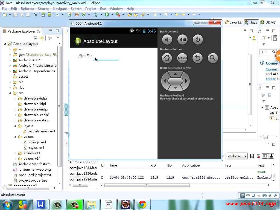Image resolution: width=280 pixels, height=210 pixels.
Task: Click the Run external tools icon
Action: [x=118, y=15]
